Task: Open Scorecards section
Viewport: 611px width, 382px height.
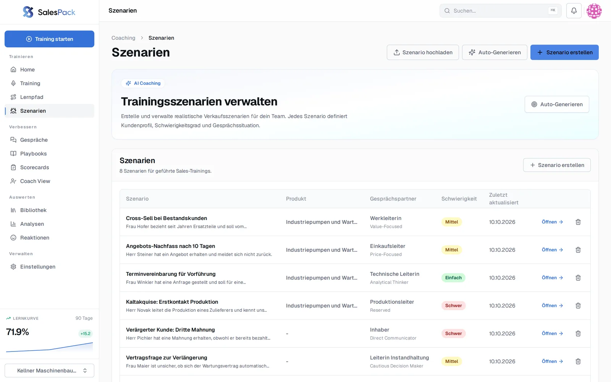Action: tap(49, 167)
